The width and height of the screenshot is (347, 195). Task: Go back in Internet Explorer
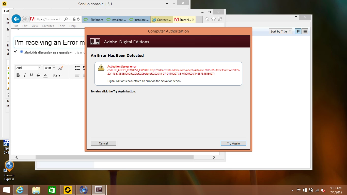pyautogui.click(x=16, y=19)
